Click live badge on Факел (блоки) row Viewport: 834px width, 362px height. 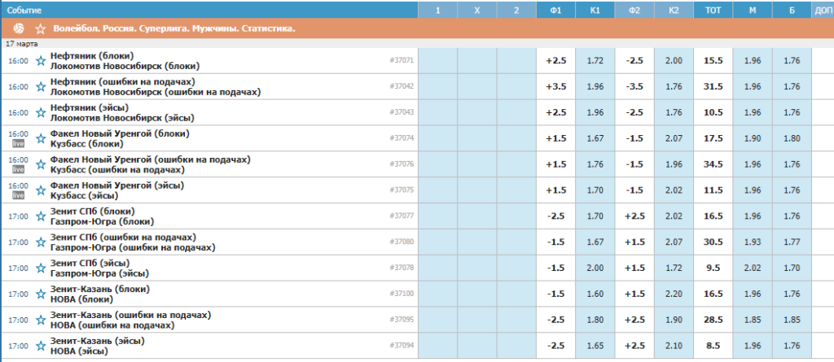[x=19, y=143]
